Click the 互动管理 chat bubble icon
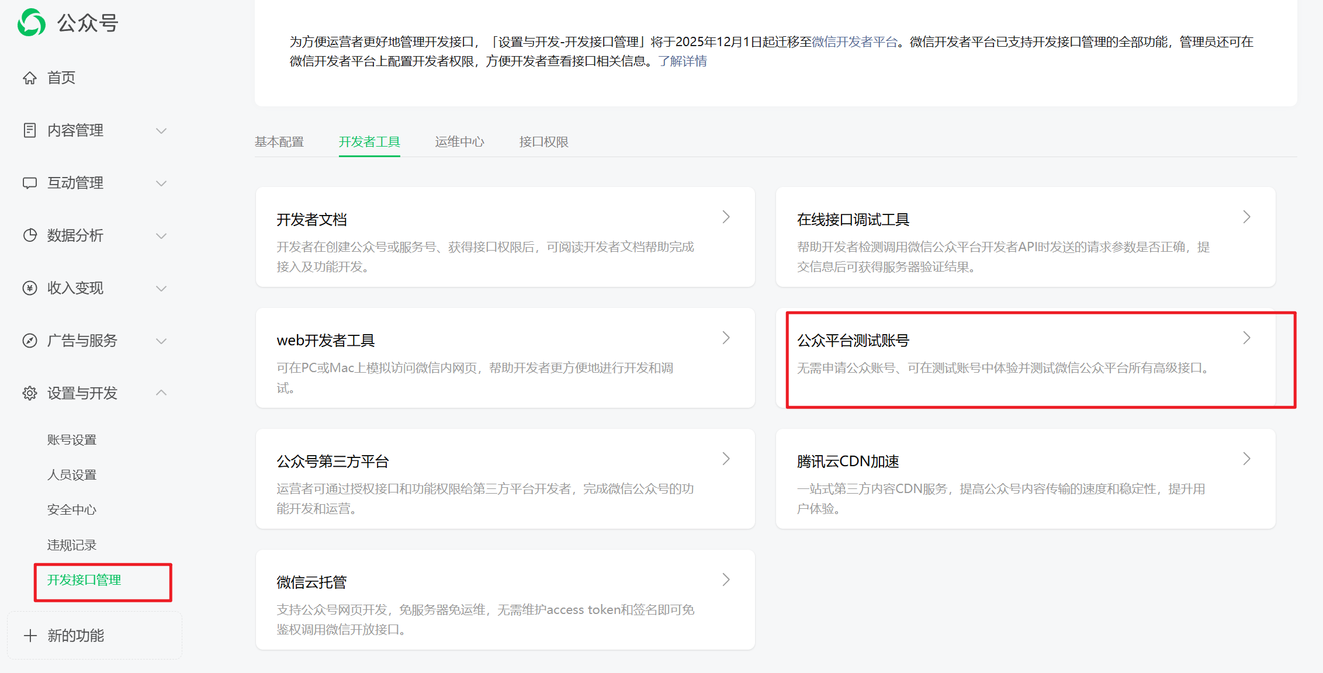Screen dimensions: 1323x673 click(x=30, y=183)
